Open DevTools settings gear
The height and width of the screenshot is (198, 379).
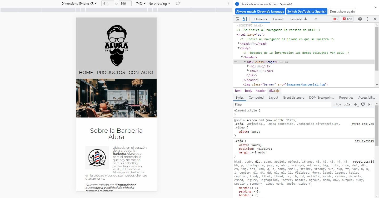(x=360, y=19)
